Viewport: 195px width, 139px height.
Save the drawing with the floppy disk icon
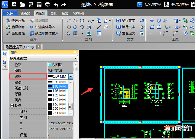coord(31,5)
